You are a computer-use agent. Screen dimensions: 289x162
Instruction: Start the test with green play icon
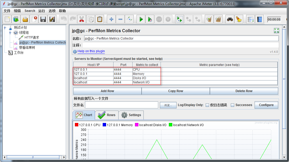141,19
